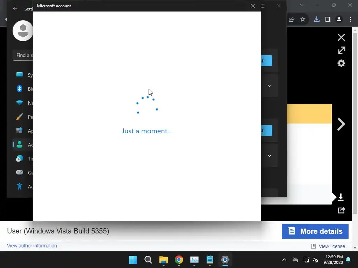
Task: Open Chrome three-dot menu
Action: click(350, 20)
